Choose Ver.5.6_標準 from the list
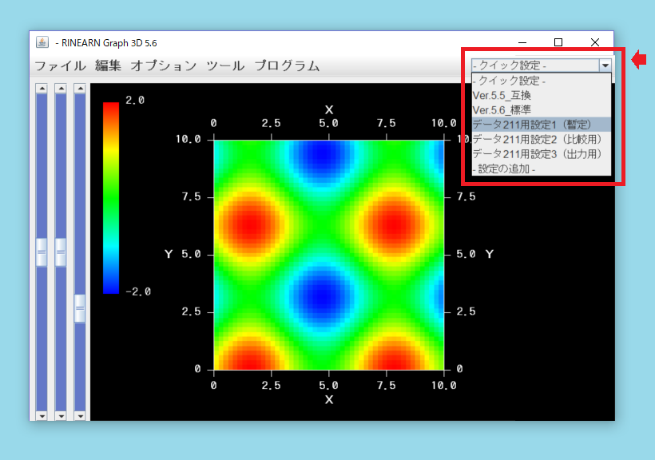The image size is (655, 460). 542,110
